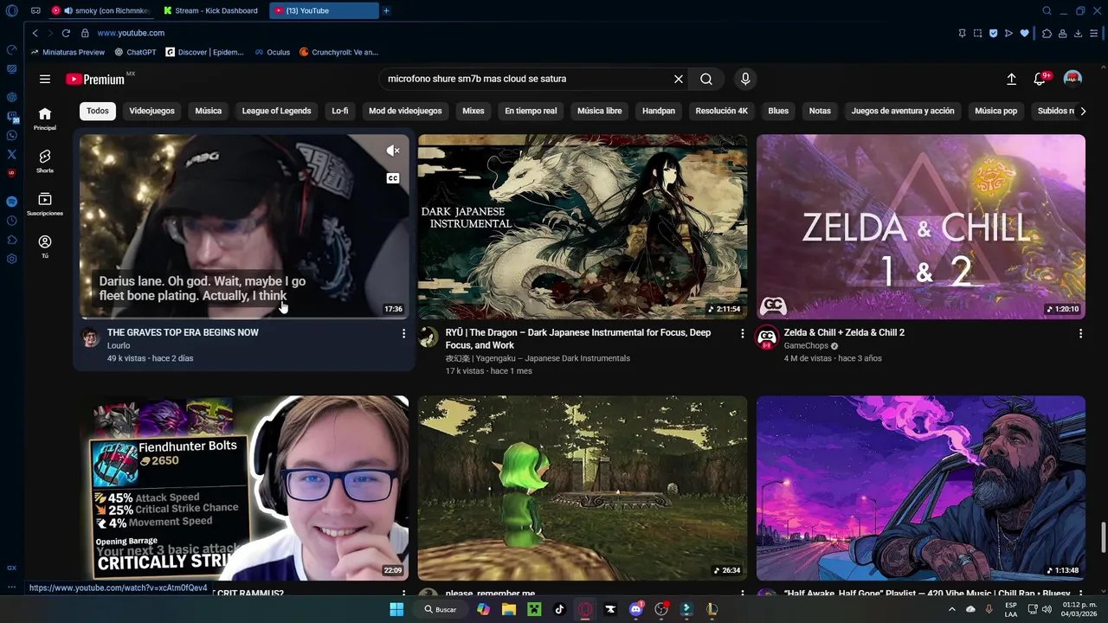This screenshot has width=1108, height=623.
Task: Click the www.youtube.com address bar
Action: coord(131,33)
